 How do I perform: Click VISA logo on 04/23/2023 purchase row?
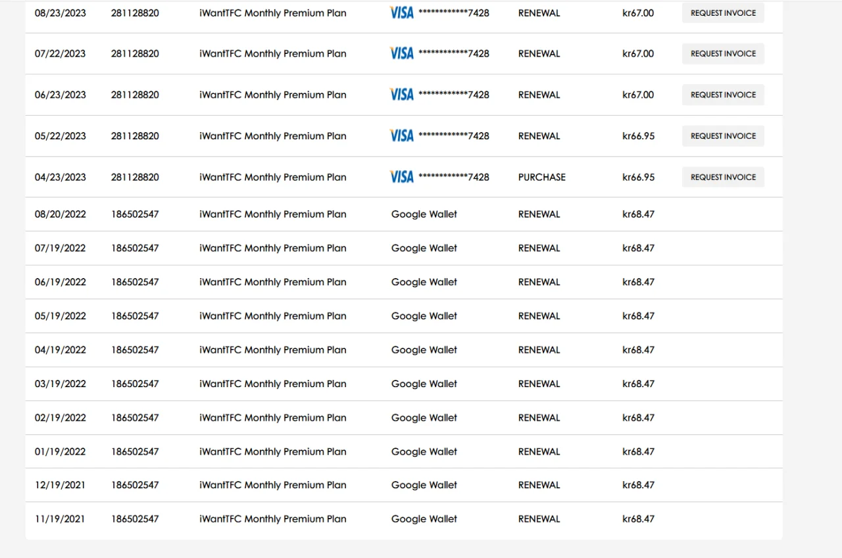point(402,177)
